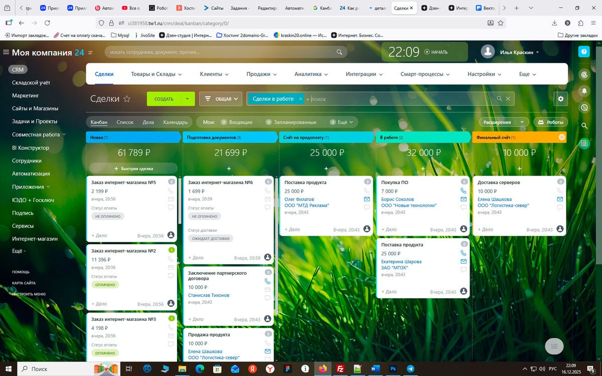Screen dimensions: 602x376
Task: Open СОЗДАТЬ button dropdown arrow
Action: tap(187, 99)
